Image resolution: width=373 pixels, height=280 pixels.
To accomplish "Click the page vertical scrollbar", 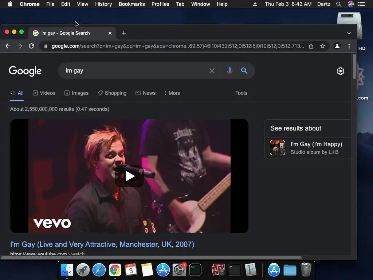I will tap(354, 67).
